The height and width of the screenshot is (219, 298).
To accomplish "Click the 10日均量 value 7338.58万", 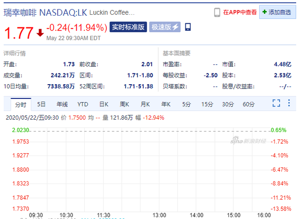I will pos(61,86).
